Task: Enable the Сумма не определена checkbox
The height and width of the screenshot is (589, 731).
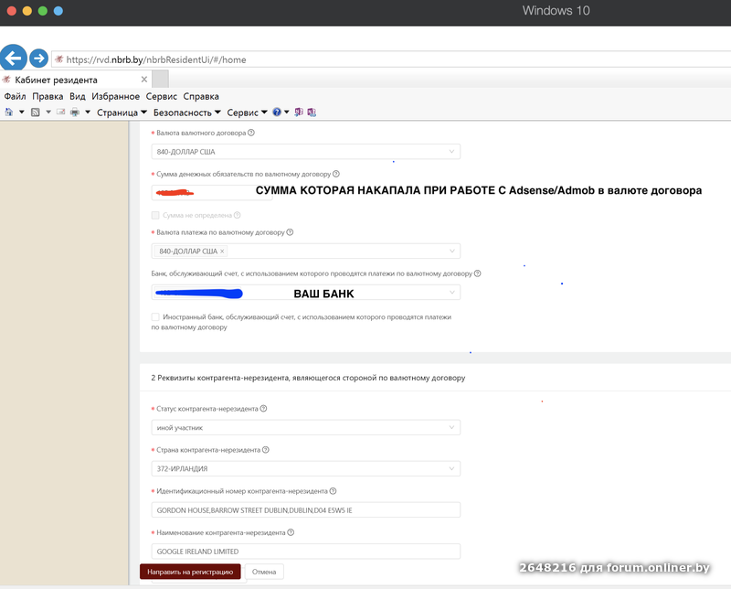Action: click(x=155, y=215)
